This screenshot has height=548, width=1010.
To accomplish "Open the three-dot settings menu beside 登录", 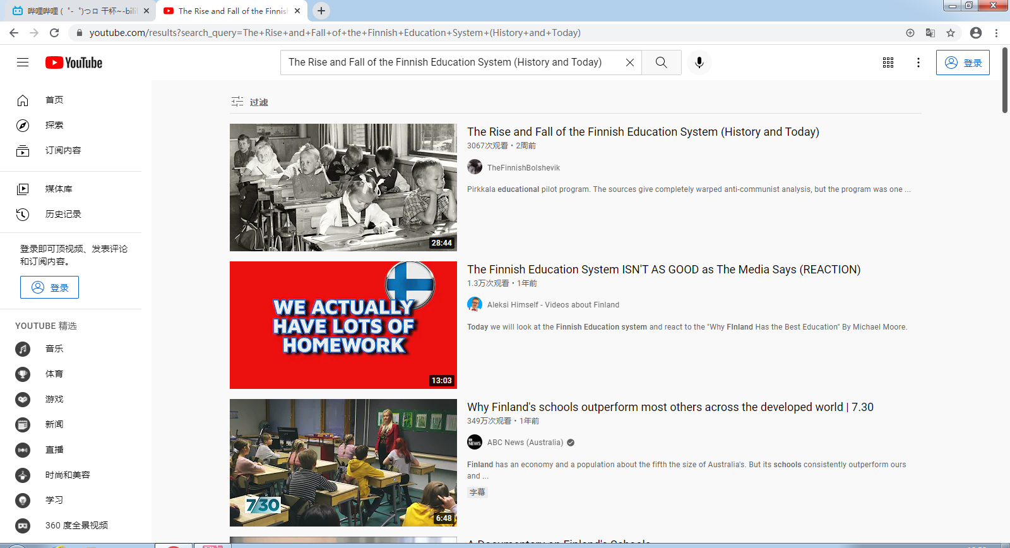I will click(918, 63).
